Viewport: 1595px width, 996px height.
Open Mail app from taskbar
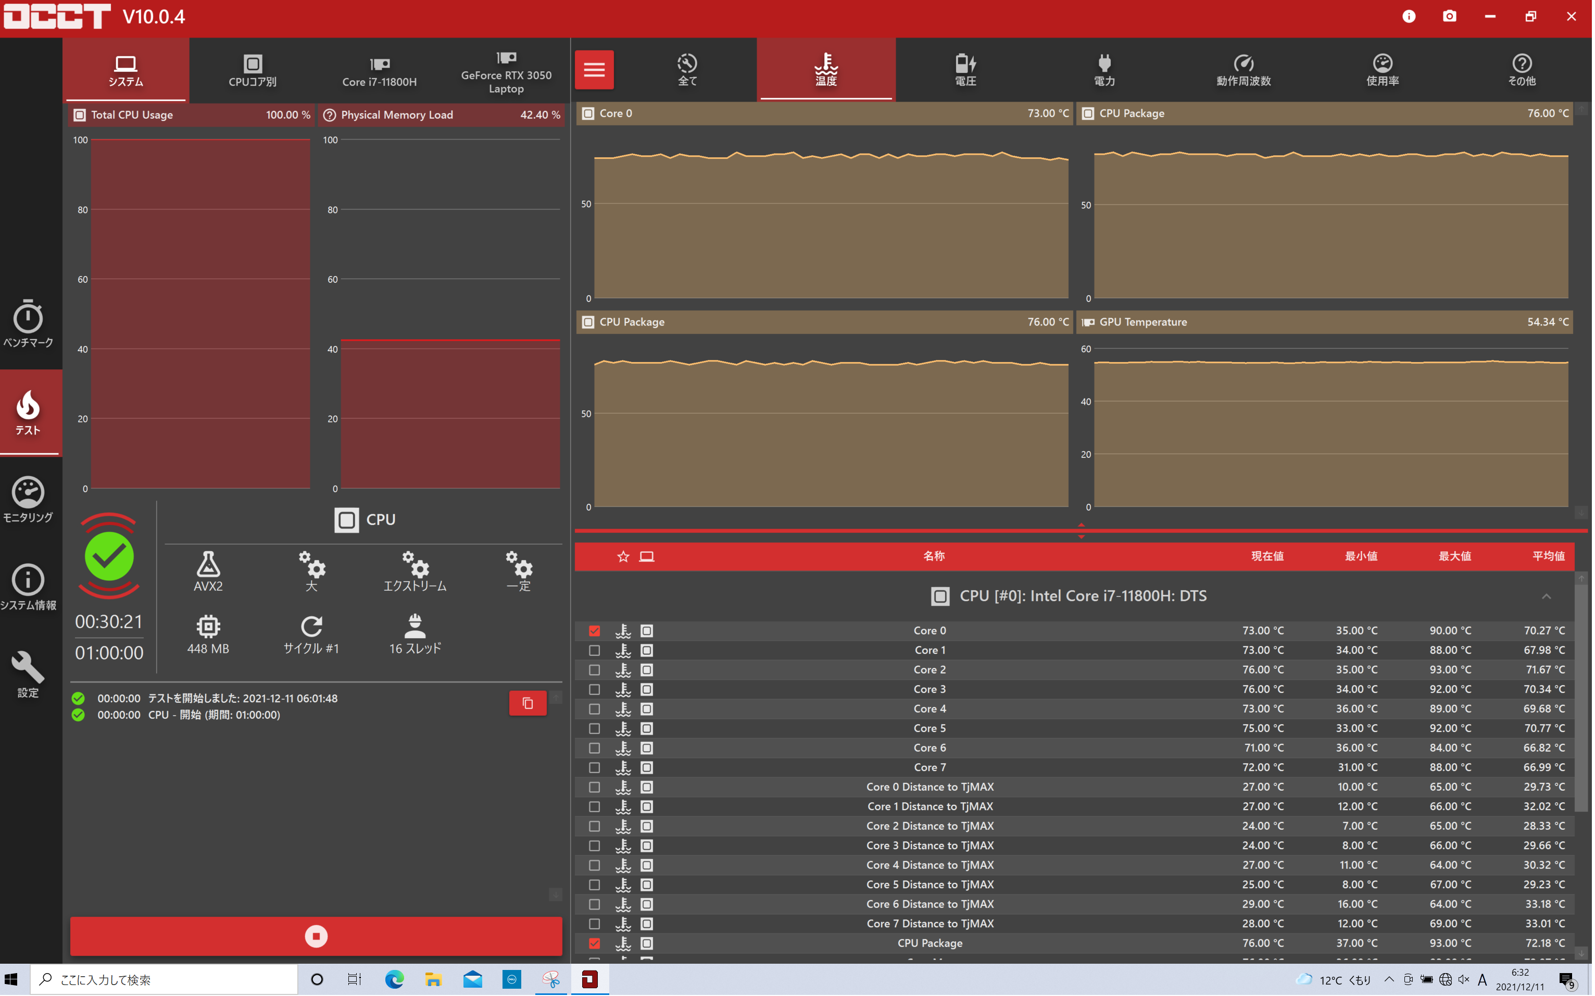click(x=473, y=979)
